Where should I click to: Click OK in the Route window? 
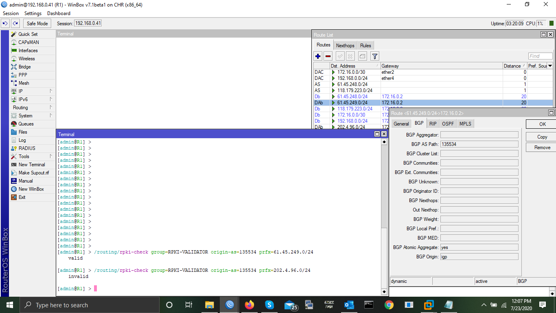click(542, 124)
